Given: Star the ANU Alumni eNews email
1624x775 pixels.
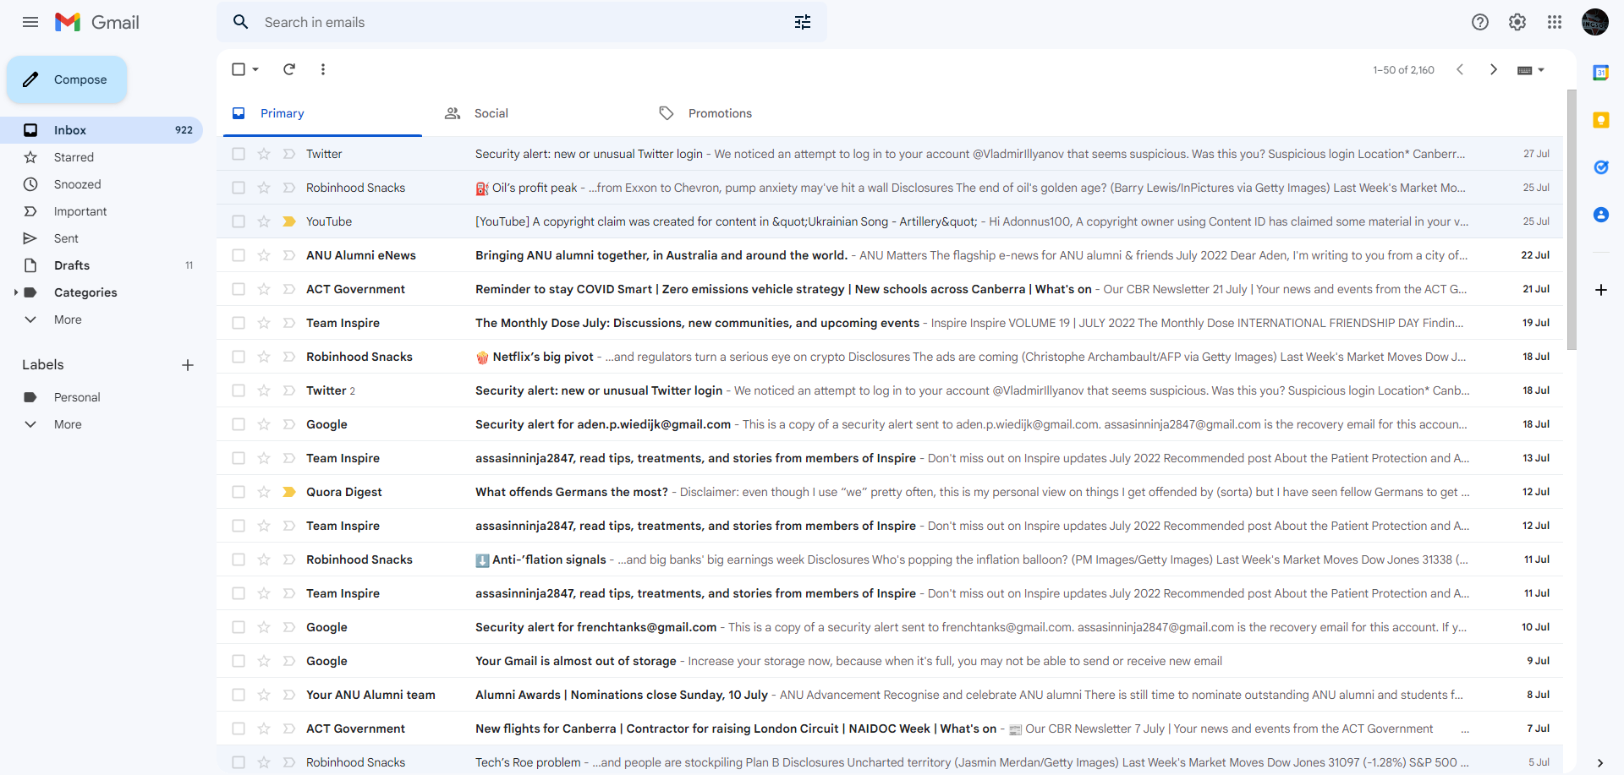Looking at the screenshot, I should (x=264, y=255).
